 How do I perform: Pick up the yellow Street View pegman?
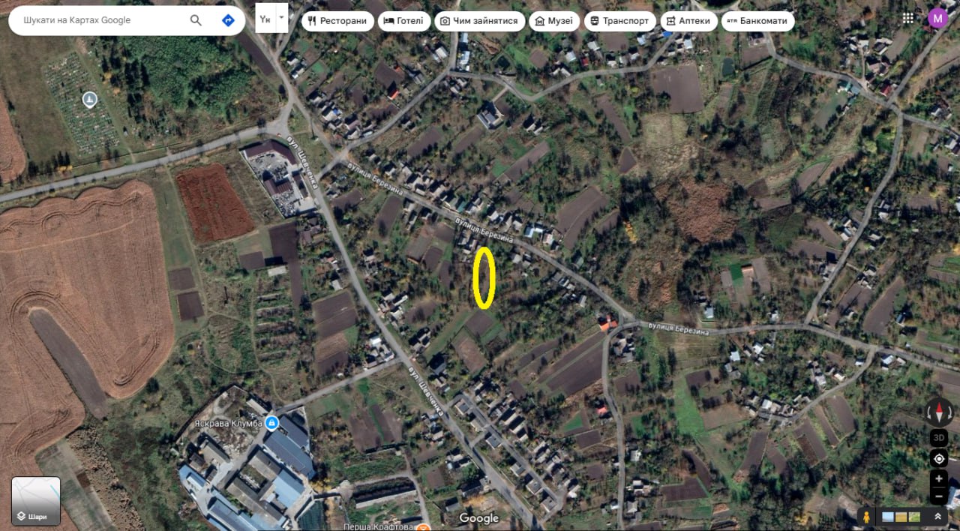(x=866, y=517)
